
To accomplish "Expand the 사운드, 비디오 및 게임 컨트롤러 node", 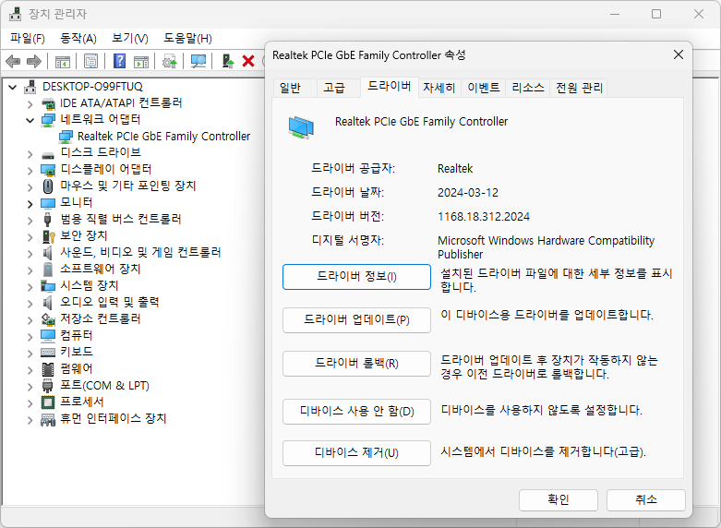I will pos(30,253).
